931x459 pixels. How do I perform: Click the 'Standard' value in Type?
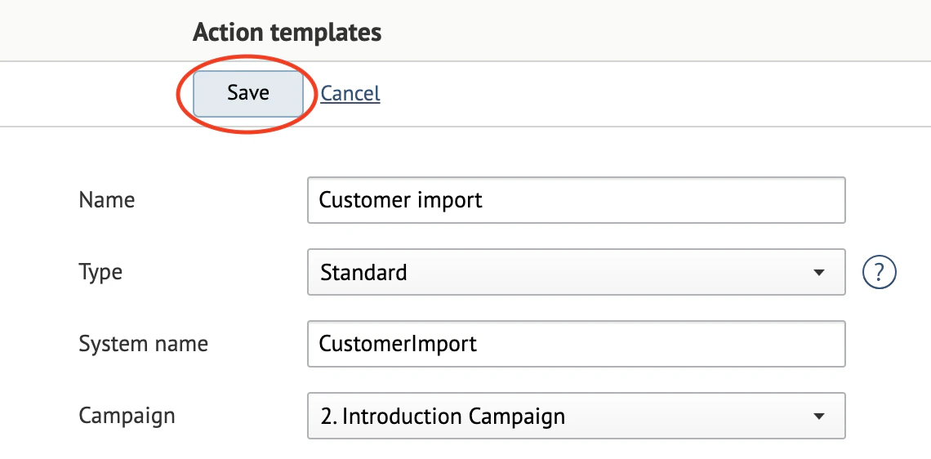point(363,273)
